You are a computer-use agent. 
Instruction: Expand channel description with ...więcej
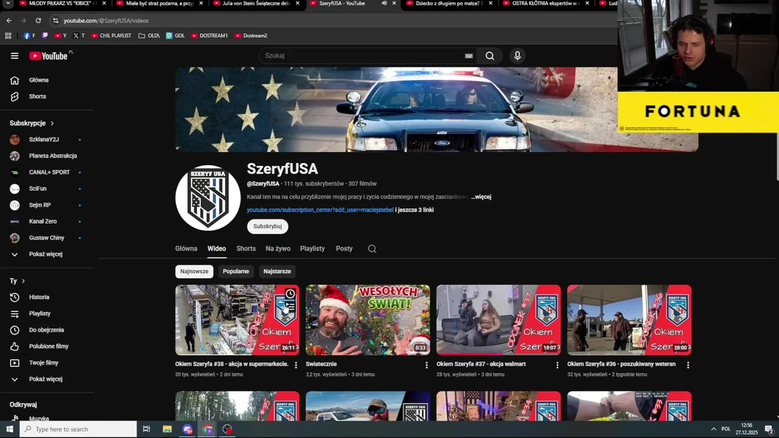(x=481, y=196)
